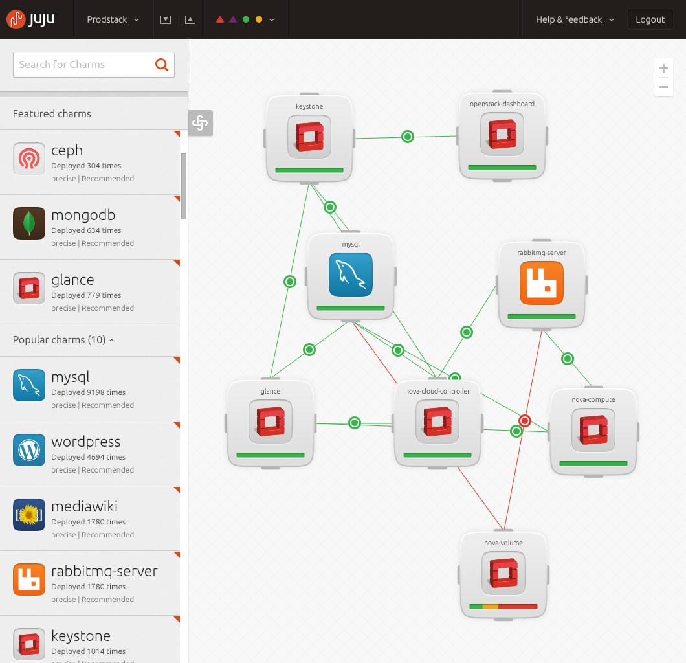Click 'Deployed 304 times' under ceph
Image resolution: width=686 pixels, height=663 pixels.
(86, 166)
